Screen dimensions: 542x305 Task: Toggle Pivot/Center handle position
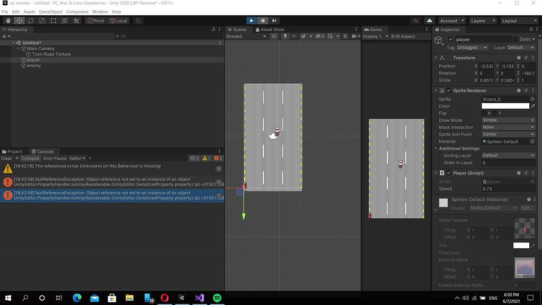click(96, 21)
